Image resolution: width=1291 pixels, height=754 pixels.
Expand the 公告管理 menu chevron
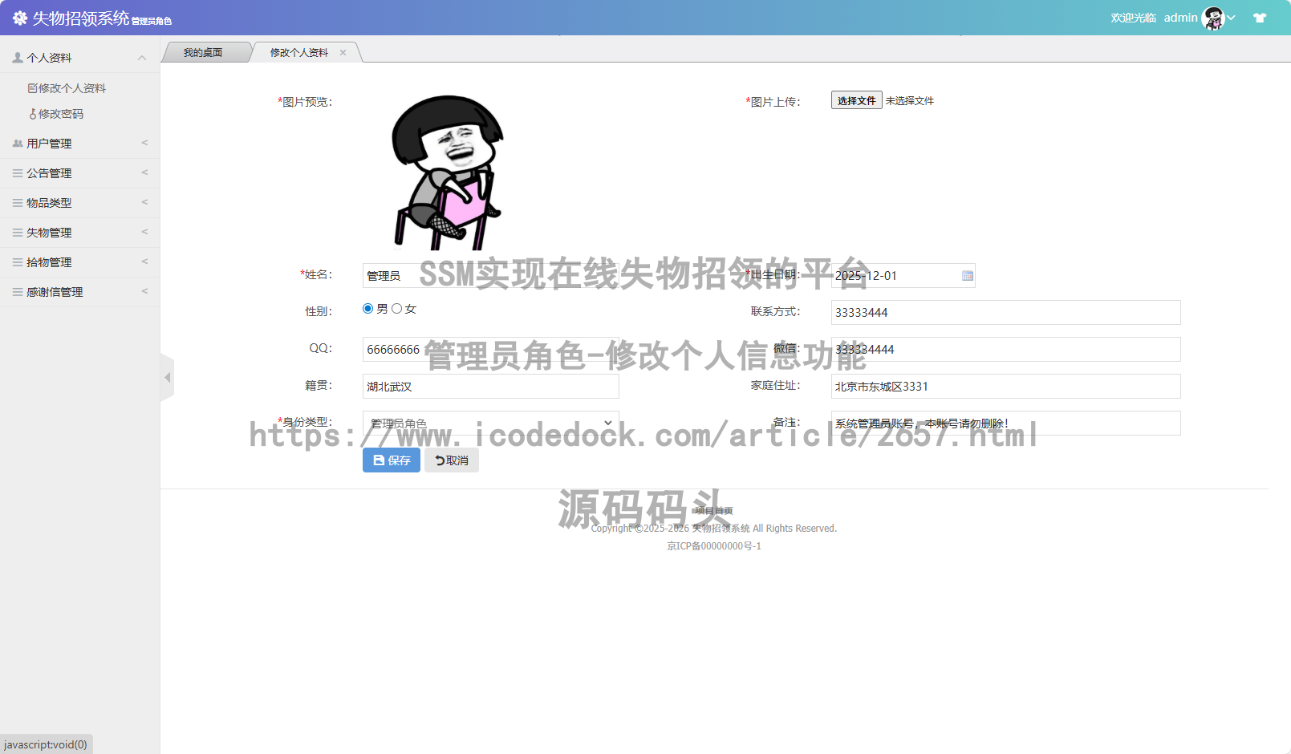[x=144, y=172]
